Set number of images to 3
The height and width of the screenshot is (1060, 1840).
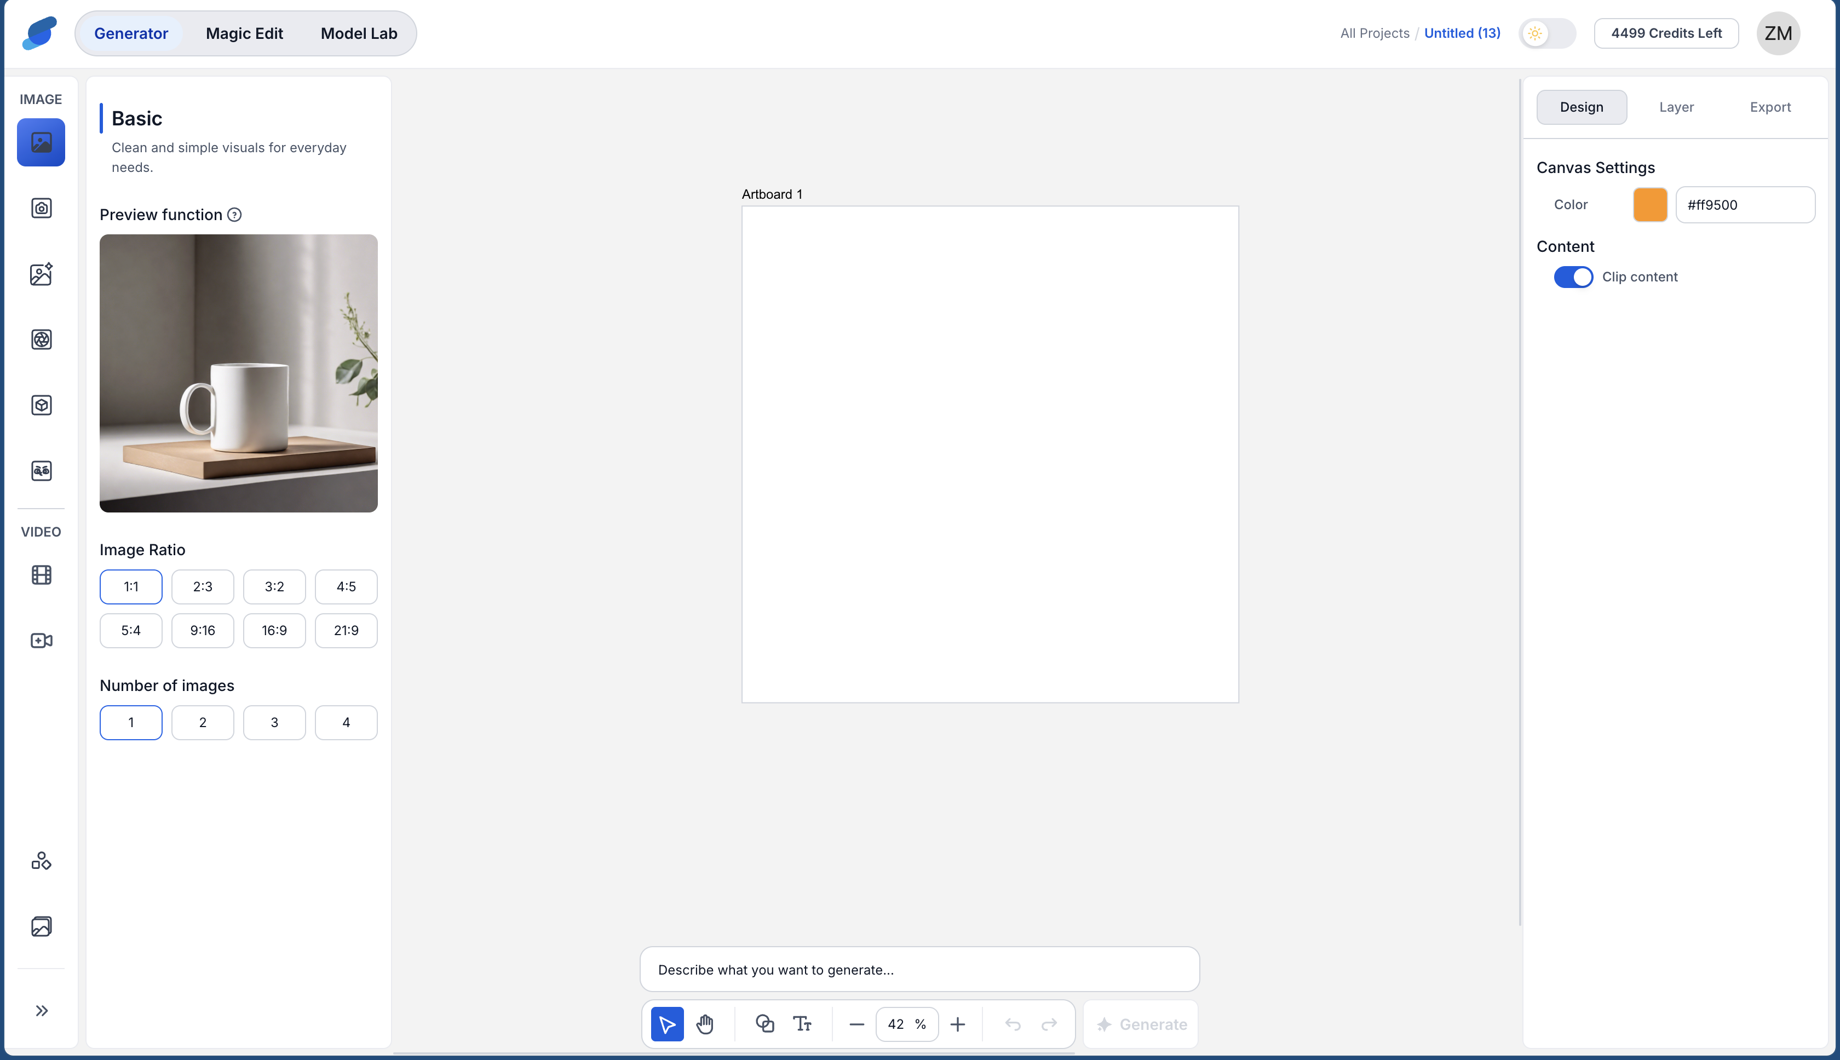[x=274, y=722]
